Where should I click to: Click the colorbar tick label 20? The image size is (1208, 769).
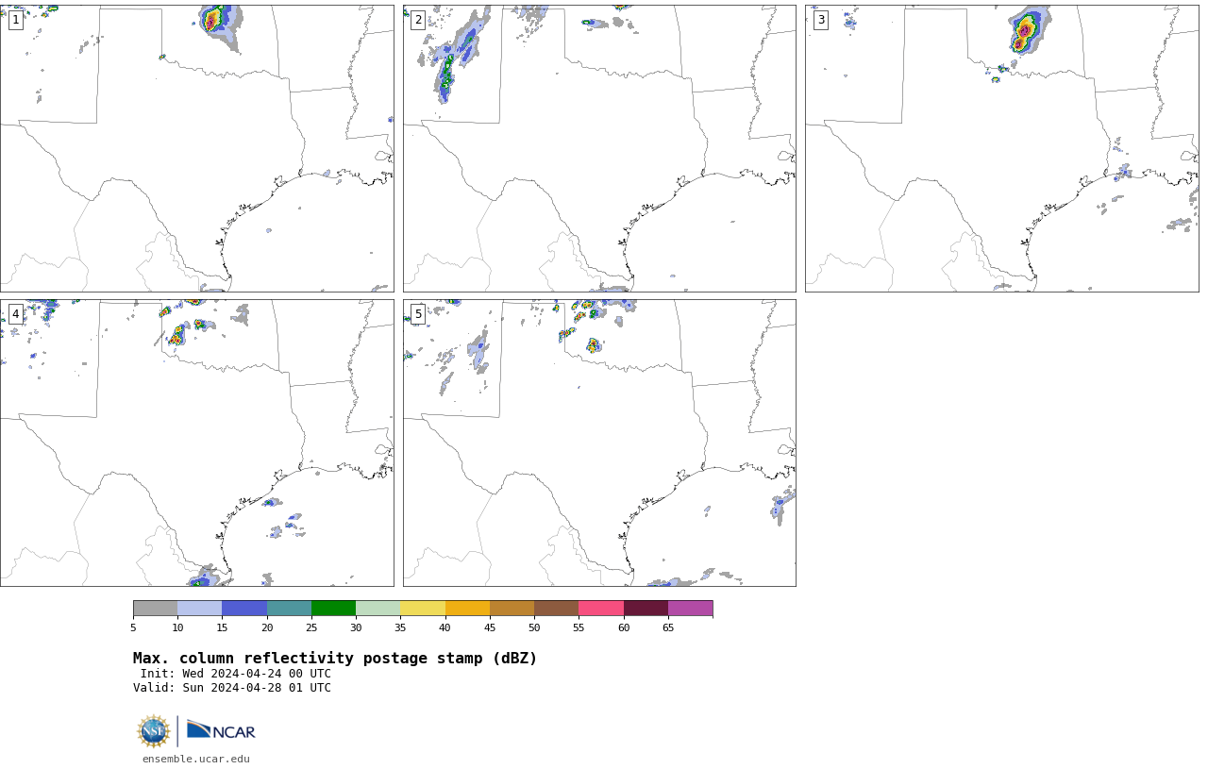[267, 627]
